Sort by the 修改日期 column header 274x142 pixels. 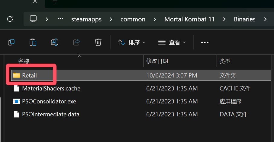point(157,61)
